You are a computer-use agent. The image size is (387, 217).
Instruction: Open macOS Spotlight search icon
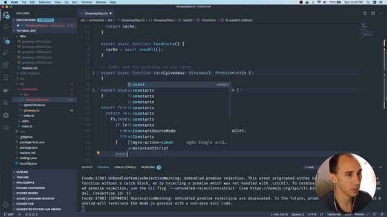pyautogui.click(x=368, y=2)
